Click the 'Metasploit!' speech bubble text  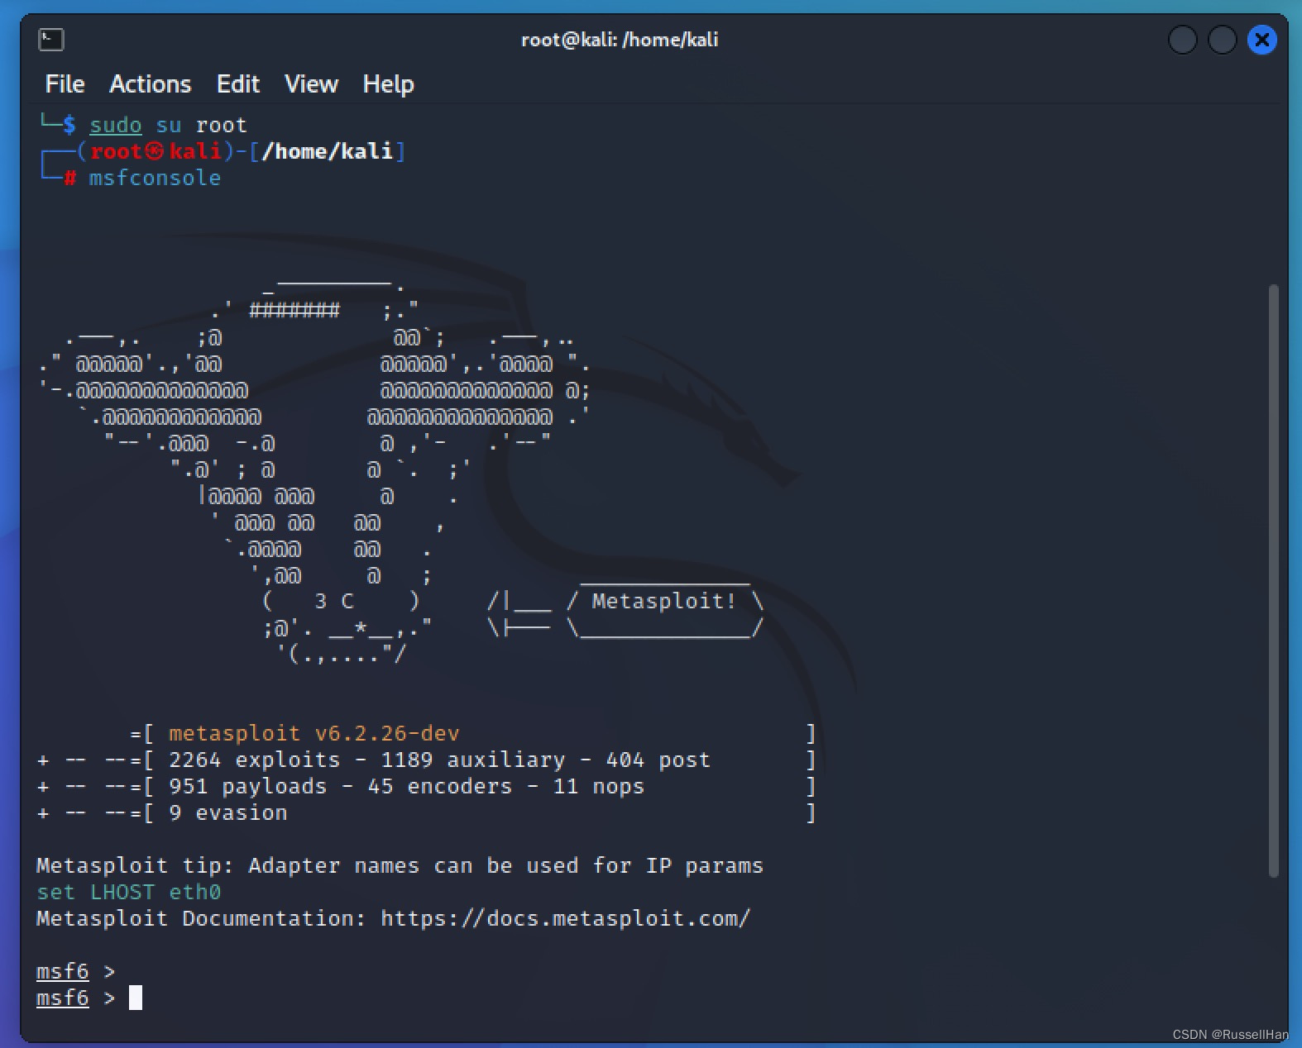[x=664, y=601]
